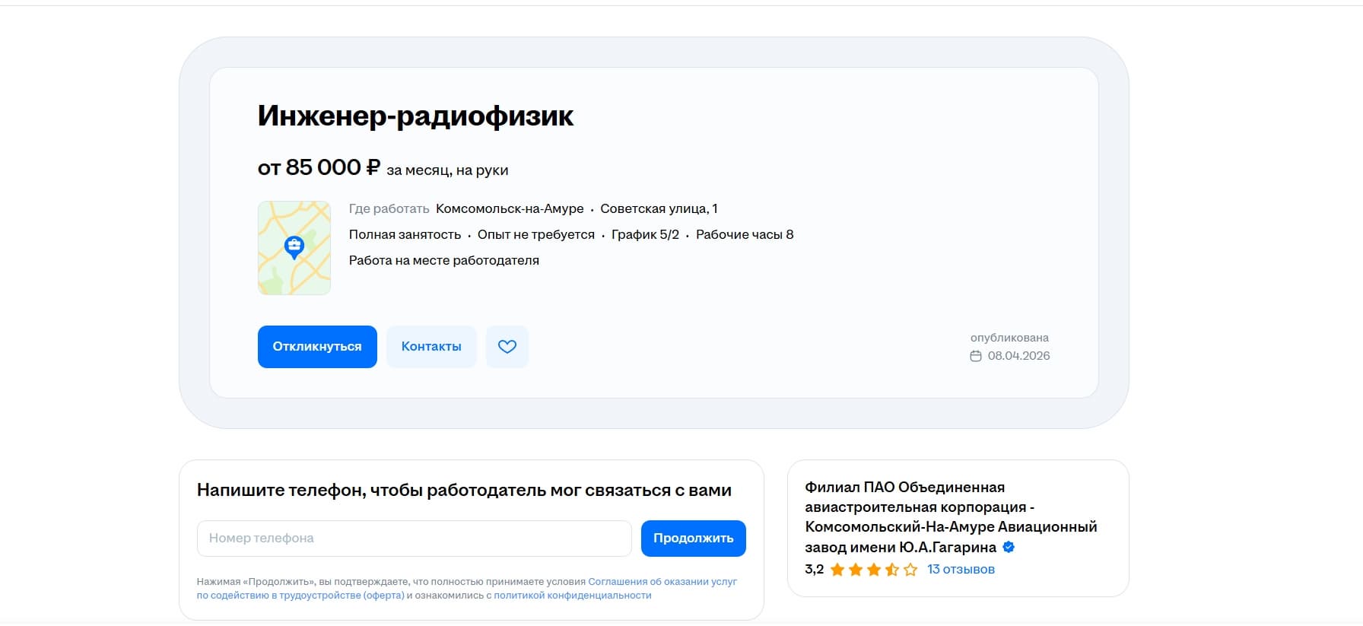This screenshot has height=626, width=1363.
Task: Open the job location map thumbnail
Action: coord(294,248)
